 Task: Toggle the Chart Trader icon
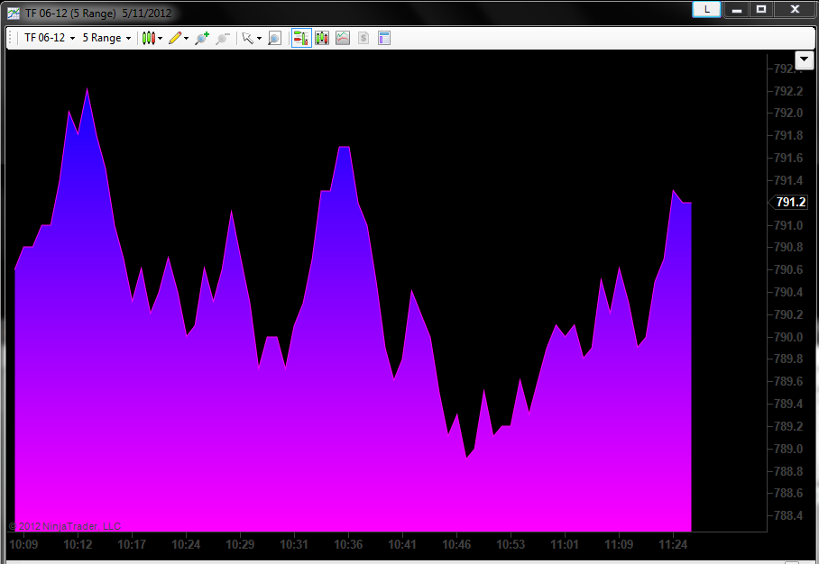coord(301,38)
